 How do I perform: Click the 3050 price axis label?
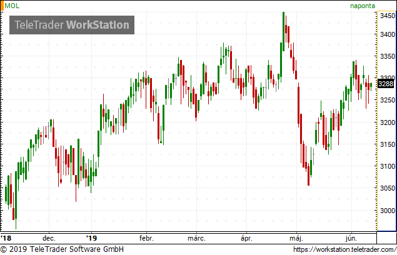[388, 188]
